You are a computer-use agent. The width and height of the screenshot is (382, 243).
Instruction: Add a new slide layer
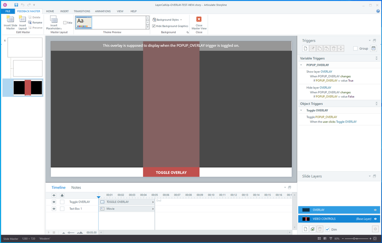point(305,229)
